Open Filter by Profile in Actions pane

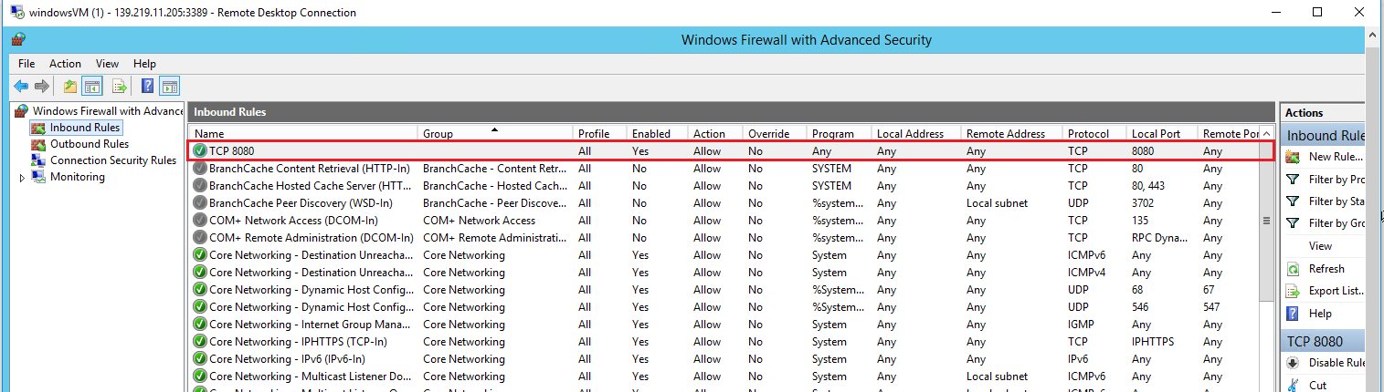pyautogui.click(x=1336, y=180)
